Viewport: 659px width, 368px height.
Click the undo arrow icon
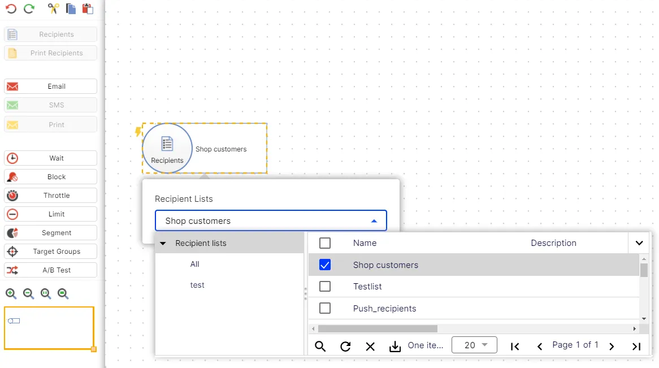(x=11, y=8)
